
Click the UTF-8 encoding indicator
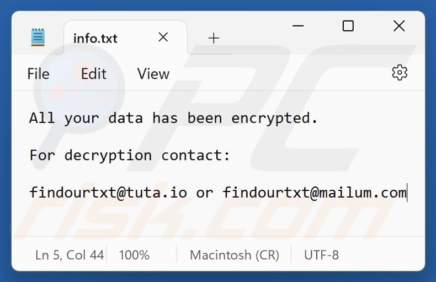[x=321, y=255]
